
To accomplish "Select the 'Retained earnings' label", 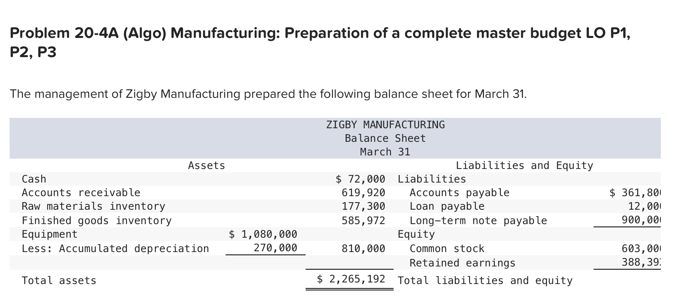I will (462, 263).
